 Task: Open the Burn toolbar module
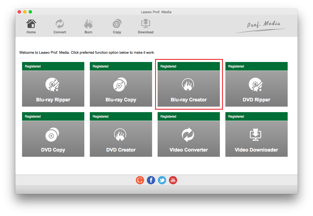click(x=88, y=26)
